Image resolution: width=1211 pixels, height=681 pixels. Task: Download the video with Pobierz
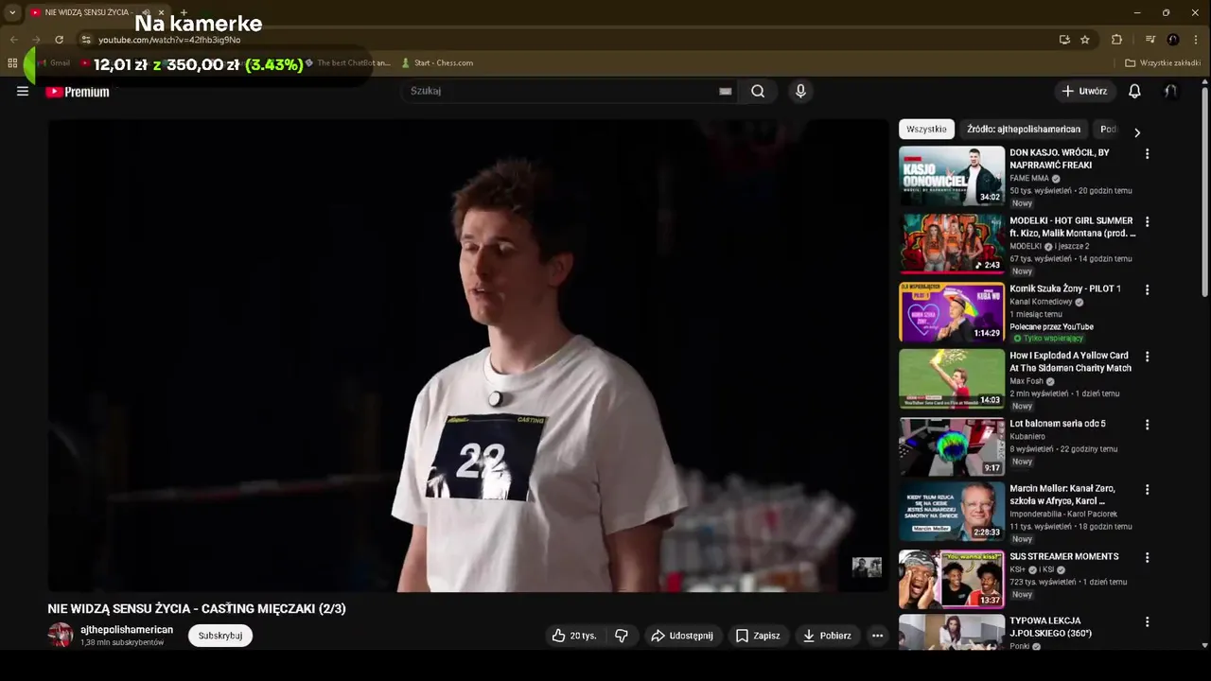coord(827,636)
